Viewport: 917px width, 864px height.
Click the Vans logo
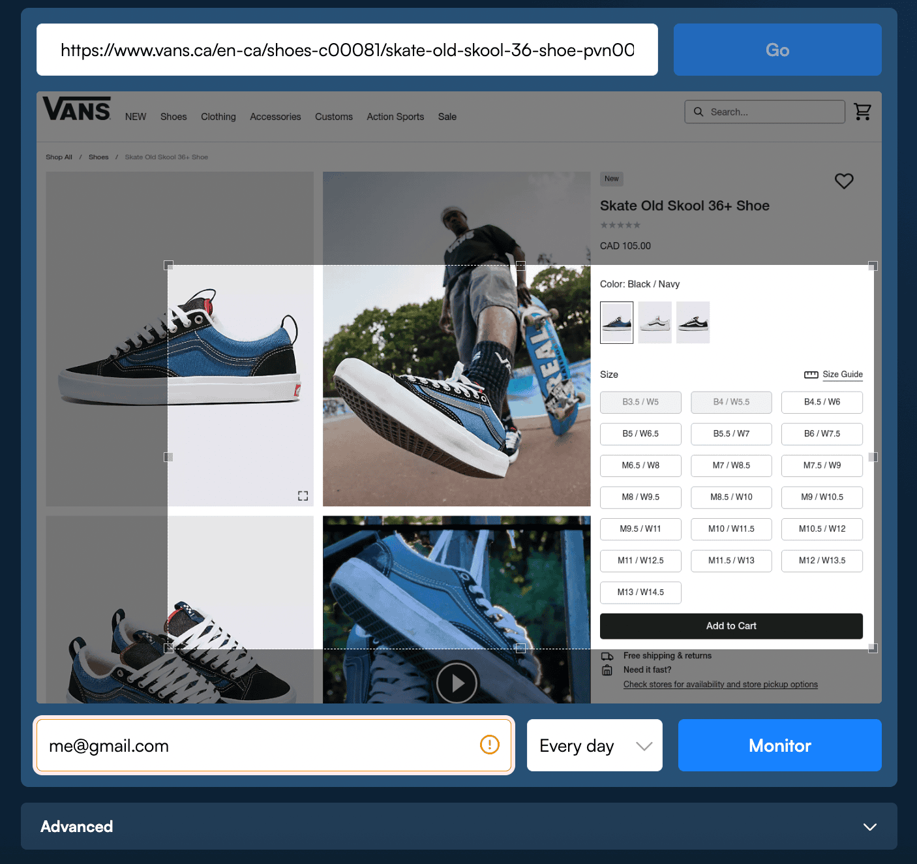(77, 109)
